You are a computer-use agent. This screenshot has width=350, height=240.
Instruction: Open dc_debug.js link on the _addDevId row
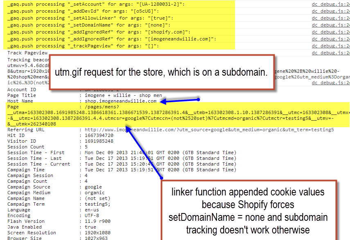(x=331, y=11)
